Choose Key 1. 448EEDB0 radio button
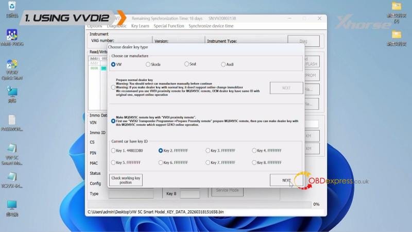The width and height of the screenshot is (412, 232). (113, 151)
